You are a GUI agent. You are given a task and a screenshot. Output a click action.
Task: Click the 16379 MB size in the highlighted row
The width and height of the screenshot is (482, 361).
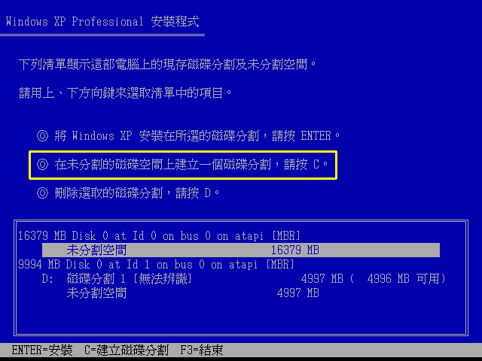pyautogui.click(x=294, y=250)
